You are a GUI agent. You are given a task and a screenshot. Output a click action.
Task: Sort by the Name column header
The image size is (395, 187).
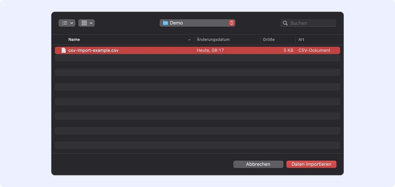click(x=74, y=40)
